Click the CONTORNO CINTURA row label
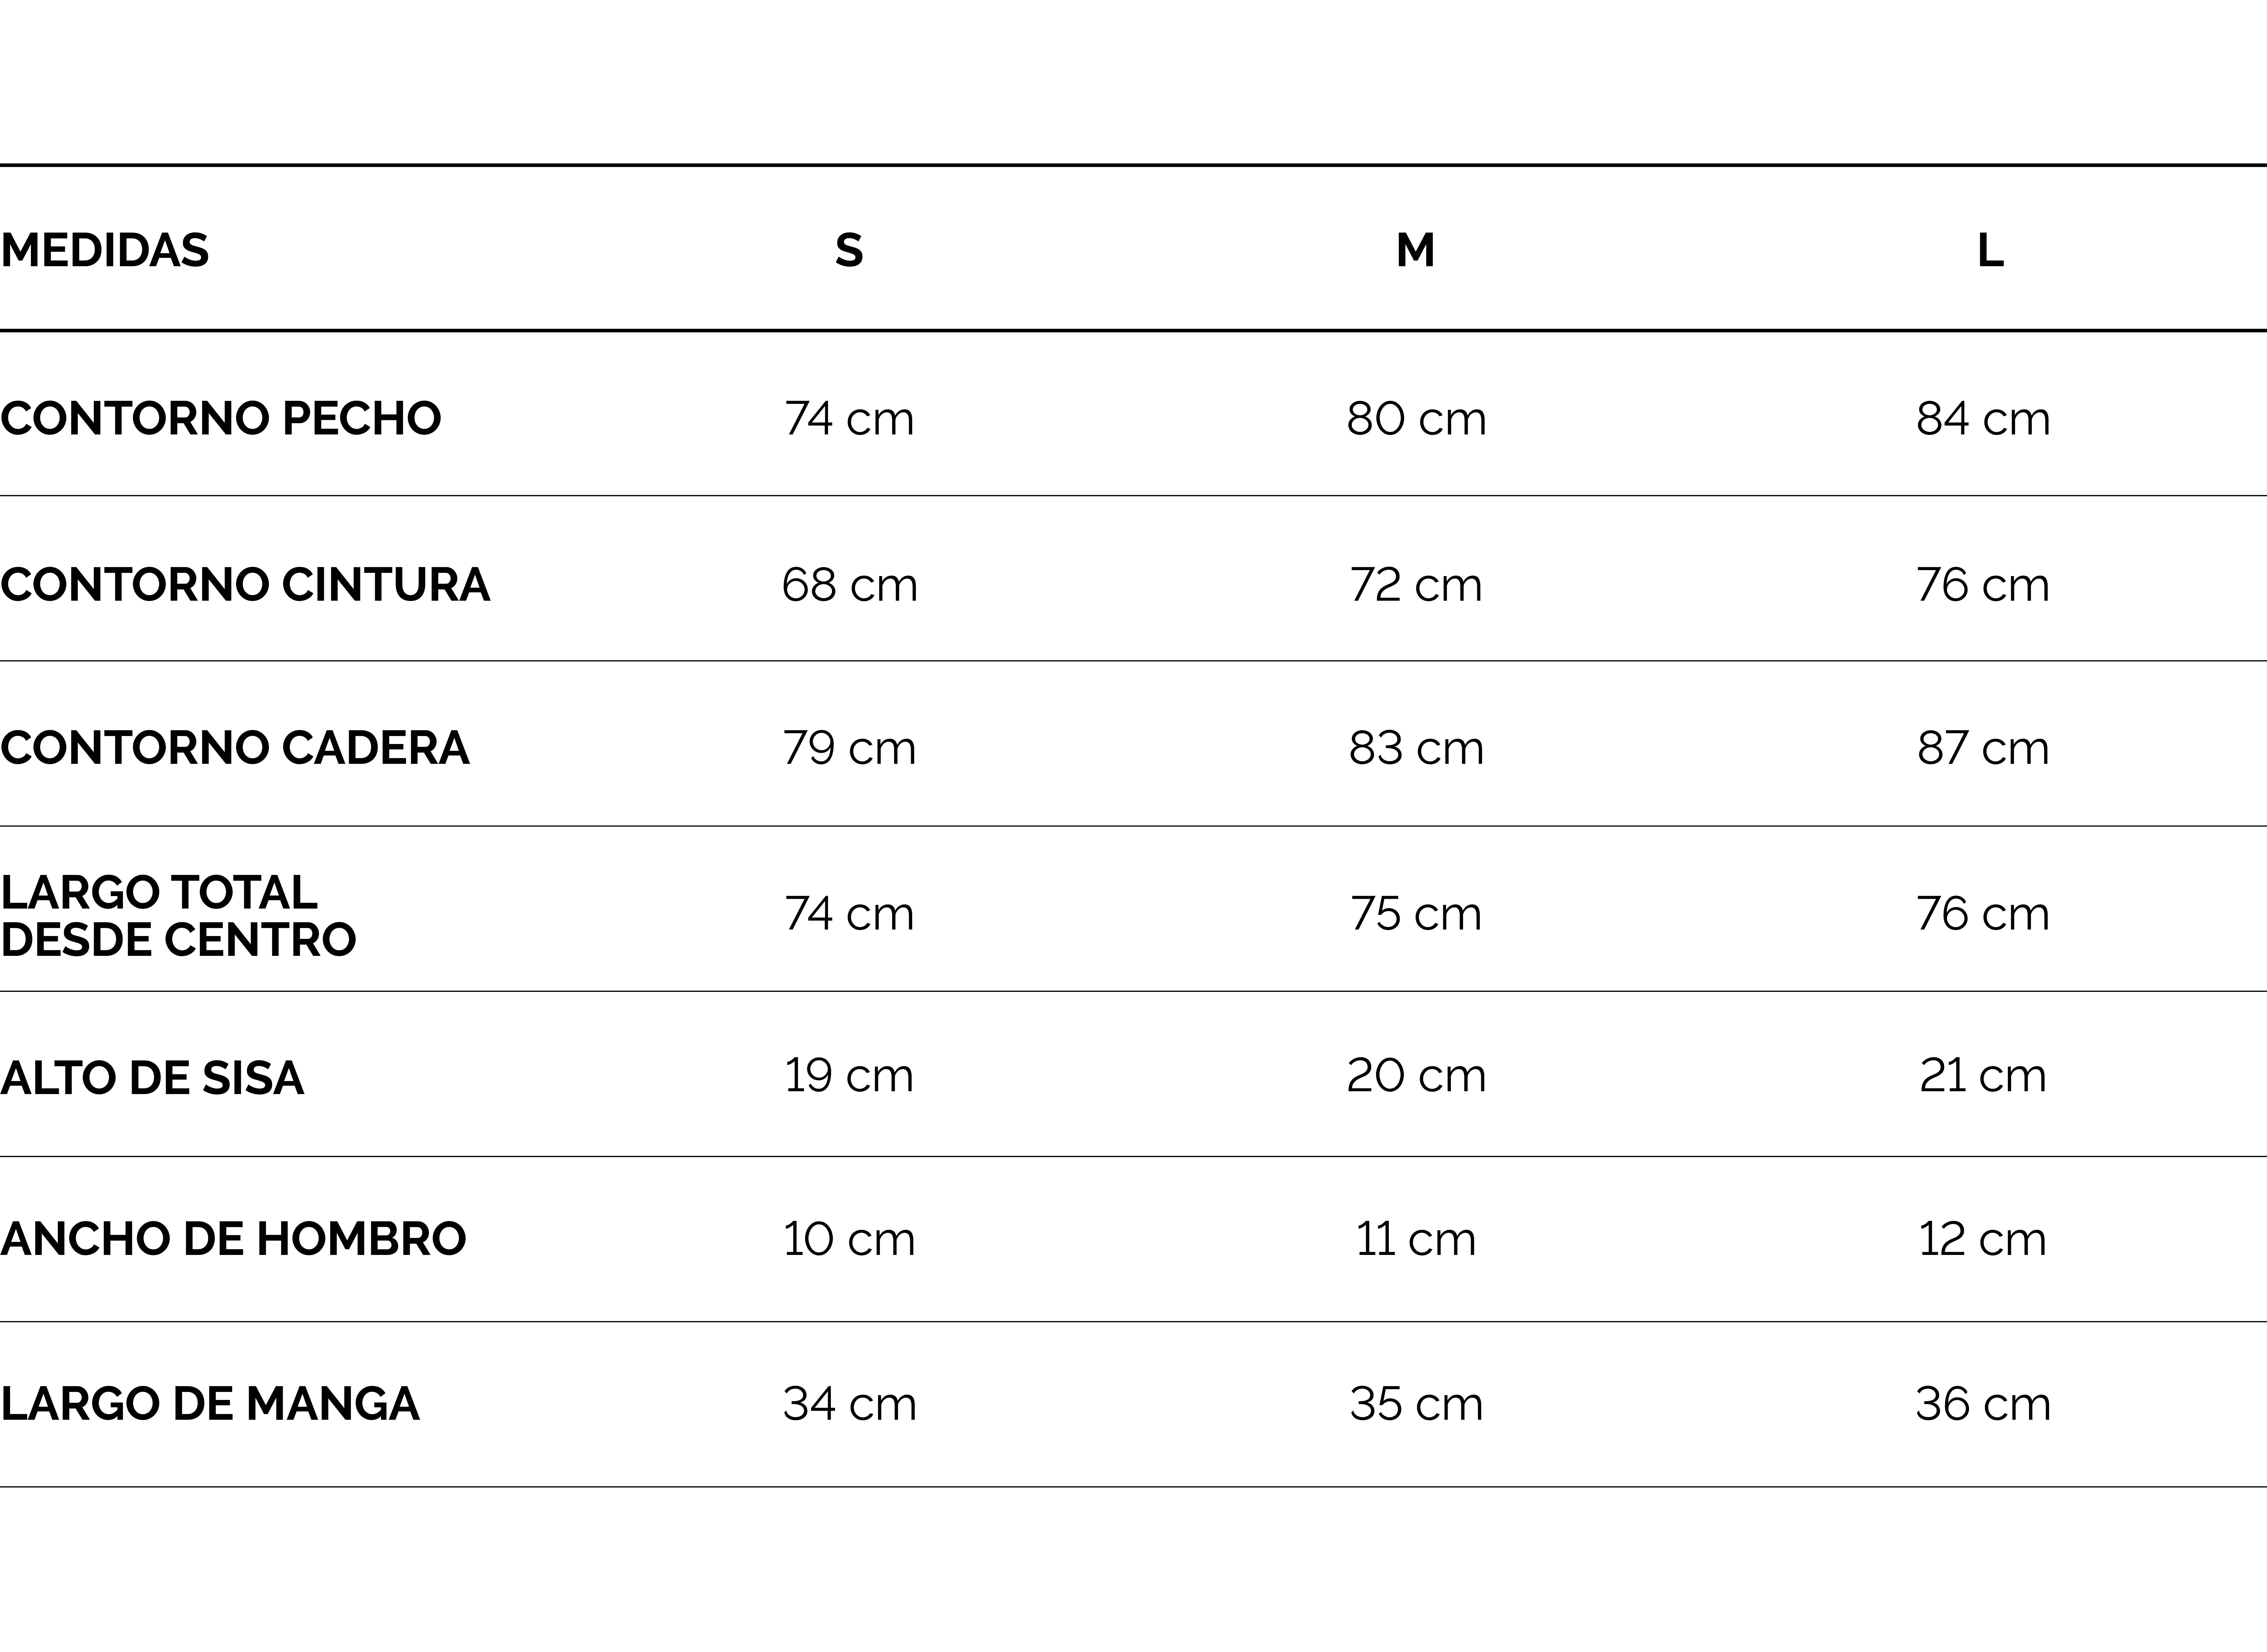The width and height of the screenshot is (2267, 1652). [x=245, y=584]
